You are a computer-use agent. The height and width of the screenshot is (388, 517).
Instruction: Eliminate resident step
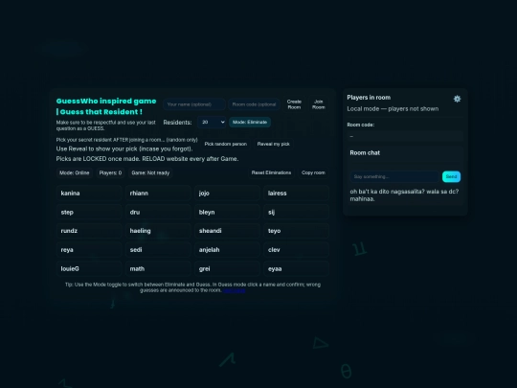click(x=89, y=212)
